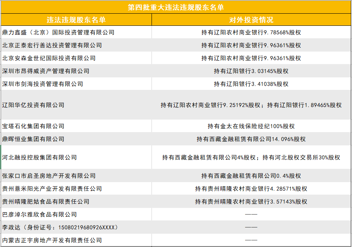Select cell 北京安森金世纪国际投资有限公司
The height and width of the screenshot is (247, 352).
click(76, 58)
